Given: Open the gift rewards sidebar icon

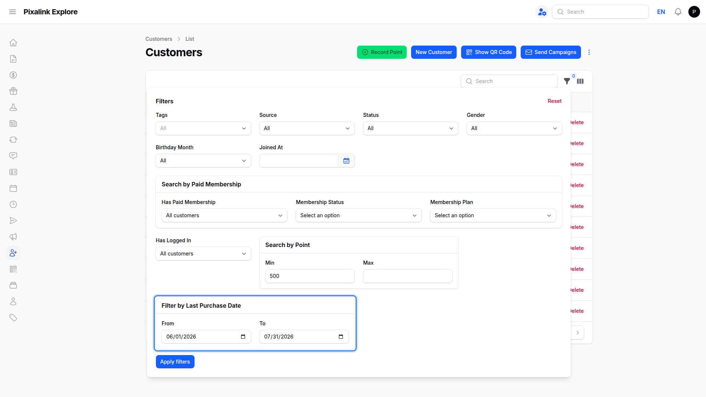Looking at the screenshot, I should pyautogui.click(x=13, y=91).
